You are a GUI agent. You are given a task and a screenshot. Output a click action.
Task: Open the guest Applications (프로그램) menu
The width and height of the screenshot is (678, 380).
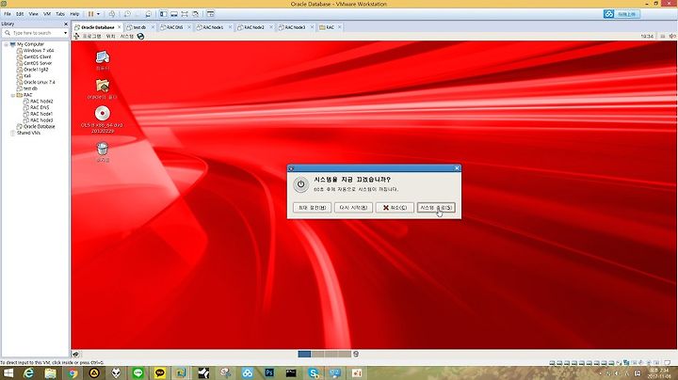(x=91, y=37)
